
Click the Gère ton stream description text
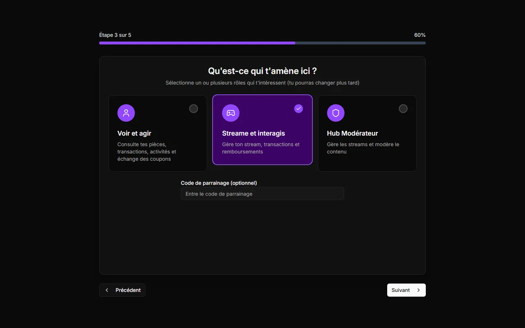tap(261, 148)
